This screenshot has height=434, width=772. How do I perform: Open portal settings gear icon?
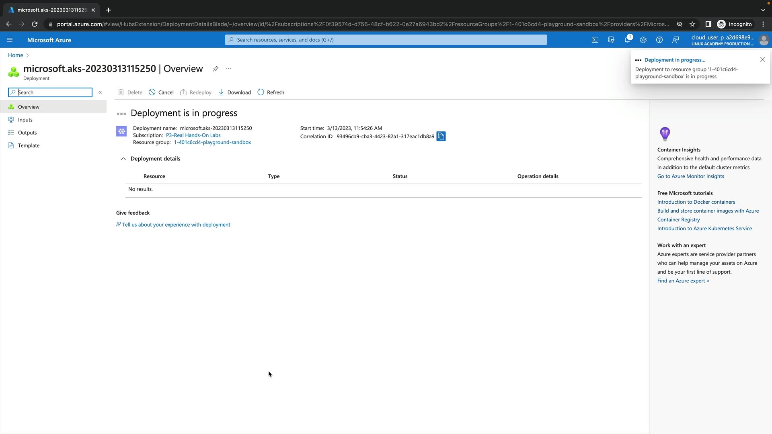click(643, 40)
